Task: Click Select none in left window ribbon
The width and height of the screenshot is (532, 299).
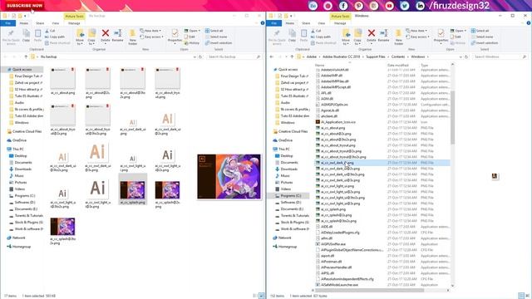Action: point(216,37)
